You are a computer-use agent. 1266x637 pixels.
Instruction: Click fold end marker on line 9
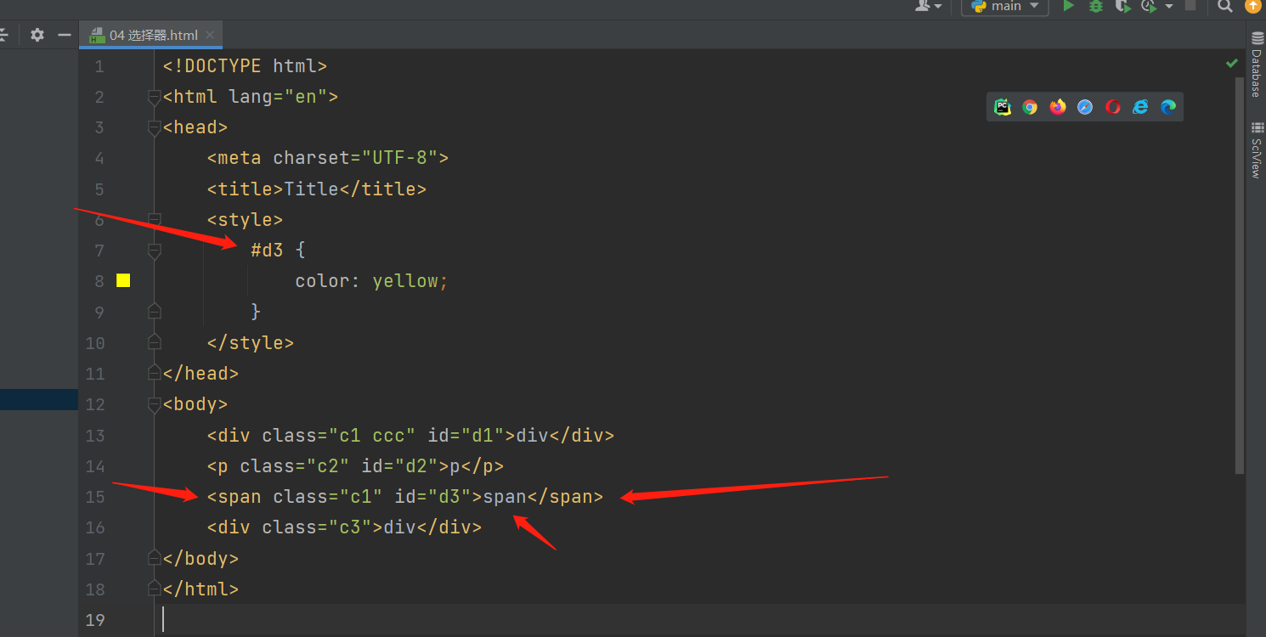coord(154,312)
